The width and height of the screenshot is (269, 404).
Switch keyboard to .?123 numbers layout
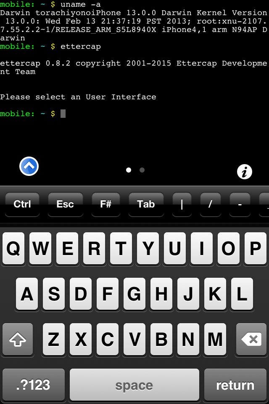coord(34,385)
